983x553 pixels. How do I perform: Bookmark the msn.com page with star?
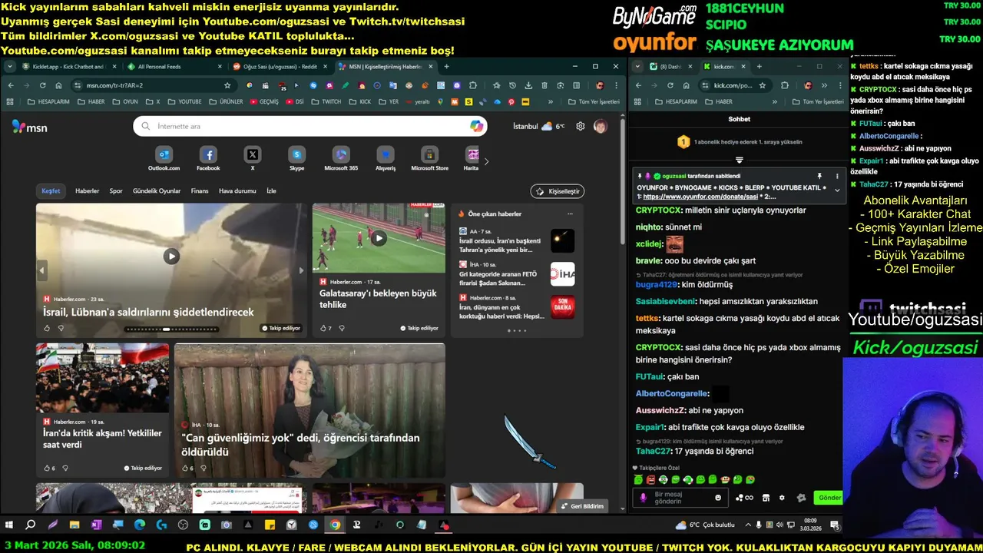point(227,85)
